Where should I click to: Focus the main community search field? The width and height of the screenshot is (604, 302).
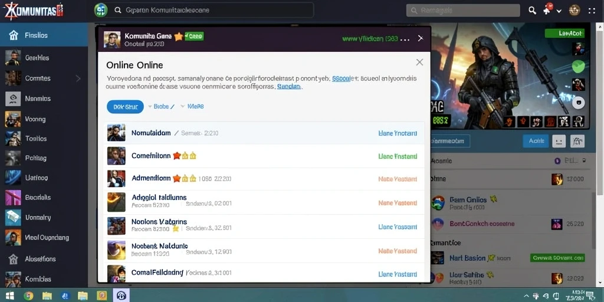click(211, 10)
